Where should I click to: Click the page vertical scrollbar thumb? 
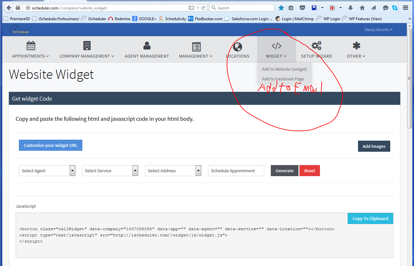410,78
